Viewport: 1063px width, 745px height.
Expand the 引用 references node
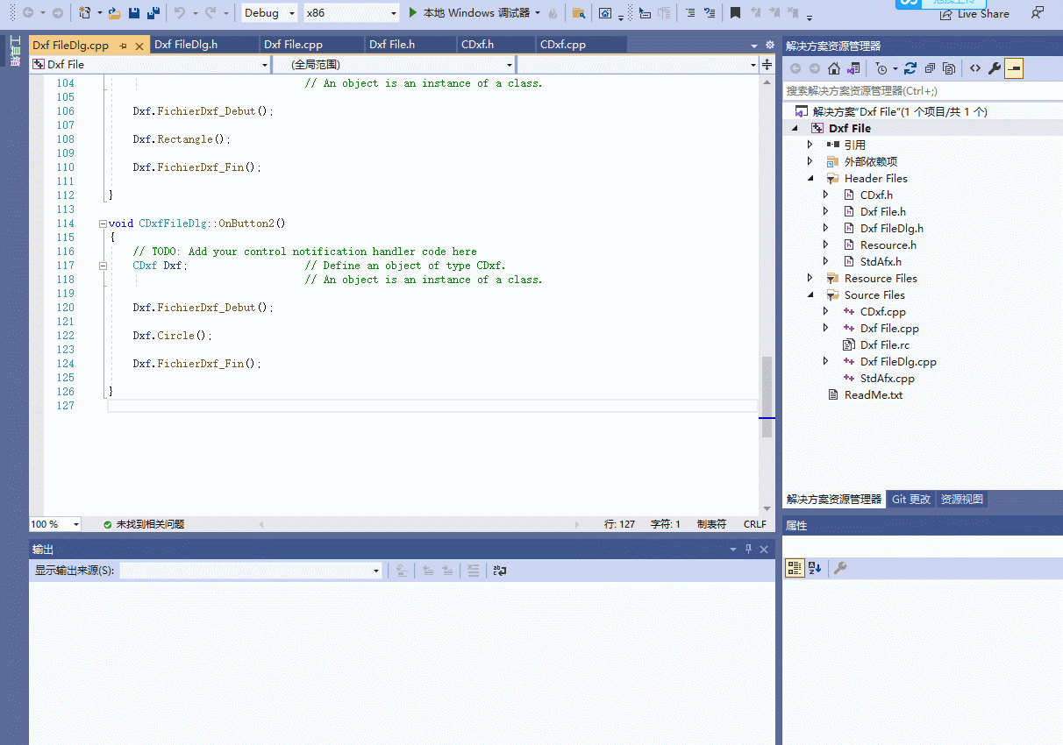(810, 145)
